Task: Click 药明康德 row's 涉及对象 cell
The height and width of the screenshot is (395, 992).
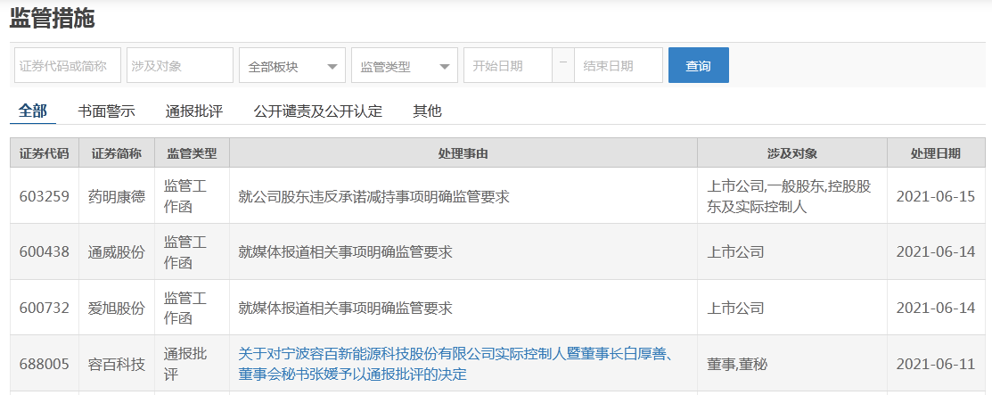Action: (792, 196)
